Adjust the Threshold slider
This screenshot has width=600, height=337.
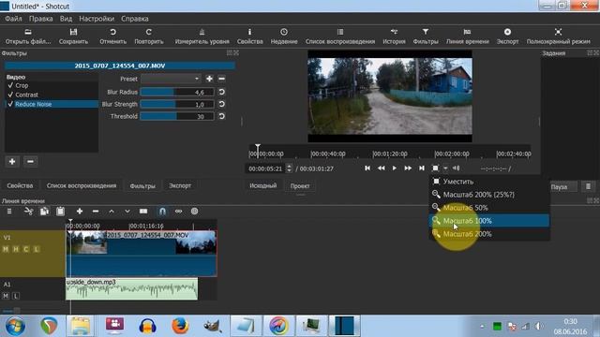[x=177, y=116]
